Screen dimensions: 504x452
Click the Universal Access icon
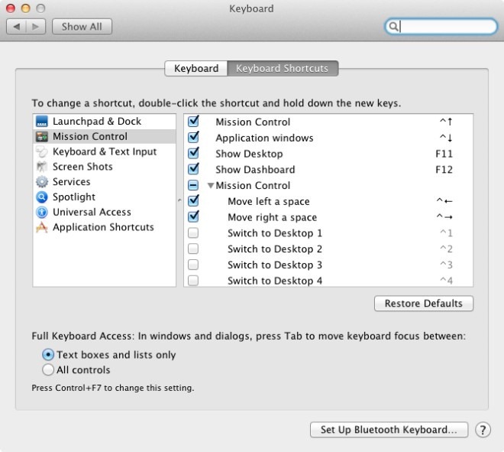pyautogui.click(x=42, y=212)
